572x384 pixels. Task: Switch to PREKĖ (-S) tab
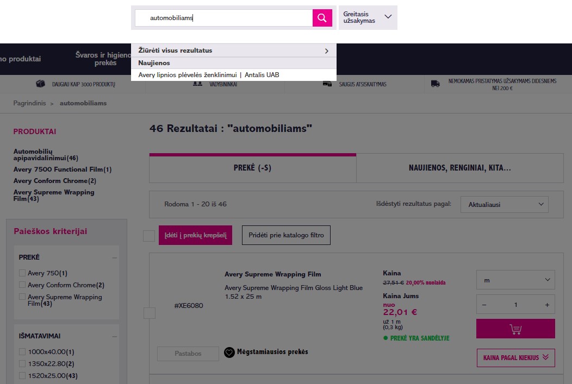click(252, 168)
